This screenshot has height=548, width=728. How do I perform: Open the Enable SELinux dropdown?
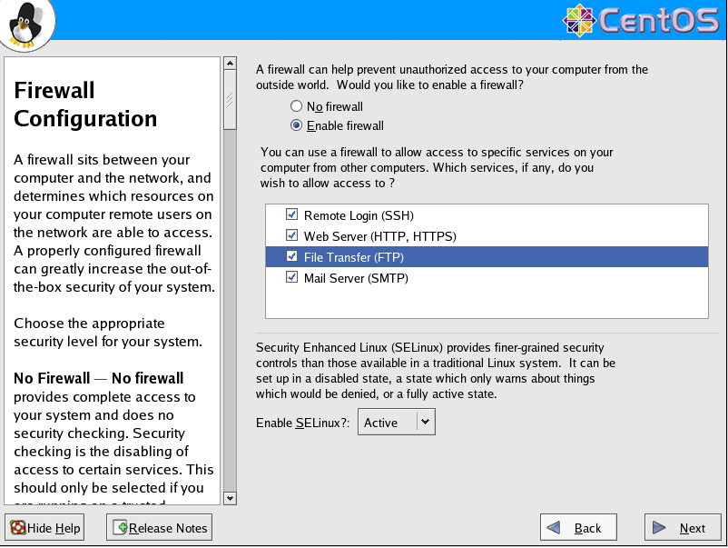tap(397, 423)
